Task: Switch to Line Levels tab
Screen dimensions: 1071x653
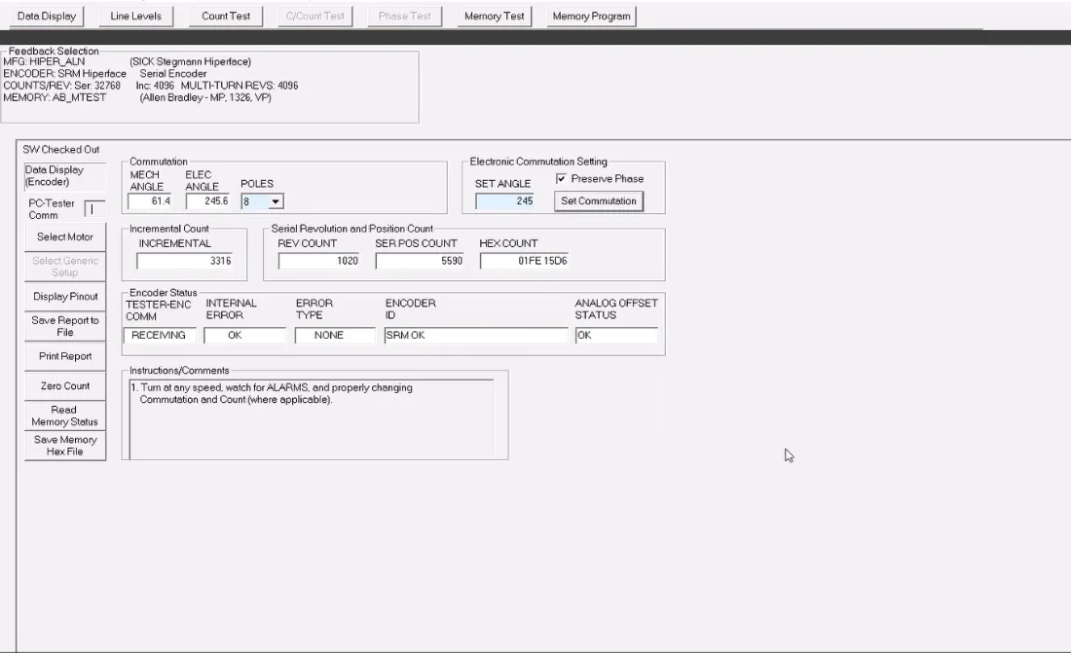Action: (x=136, y=16)
